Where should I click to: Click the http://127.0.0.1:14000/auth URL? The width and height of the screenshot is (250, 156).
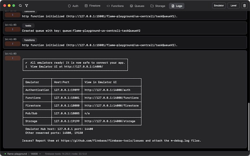pyautogui.click(x=107, y=90)
